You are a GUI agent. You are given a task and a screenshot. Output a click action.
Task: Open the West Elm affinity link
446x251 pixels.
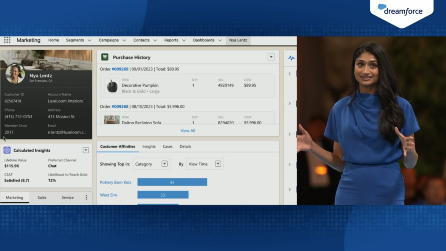point(109,195)
